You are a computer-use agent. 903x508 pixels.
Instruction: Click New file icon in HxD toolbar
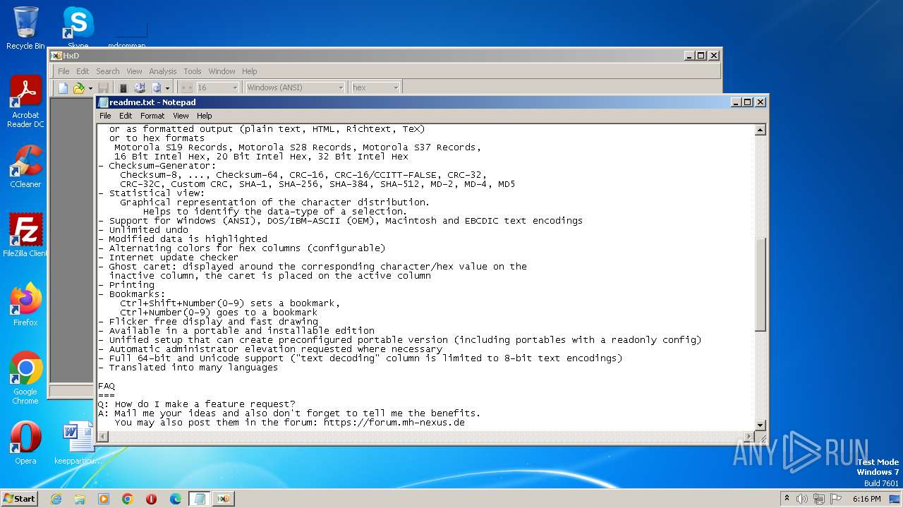63,87
